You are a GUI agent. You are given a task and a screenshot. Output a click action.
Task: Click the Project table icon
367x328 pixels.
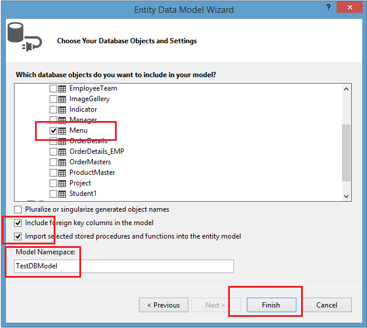(62, 183)
